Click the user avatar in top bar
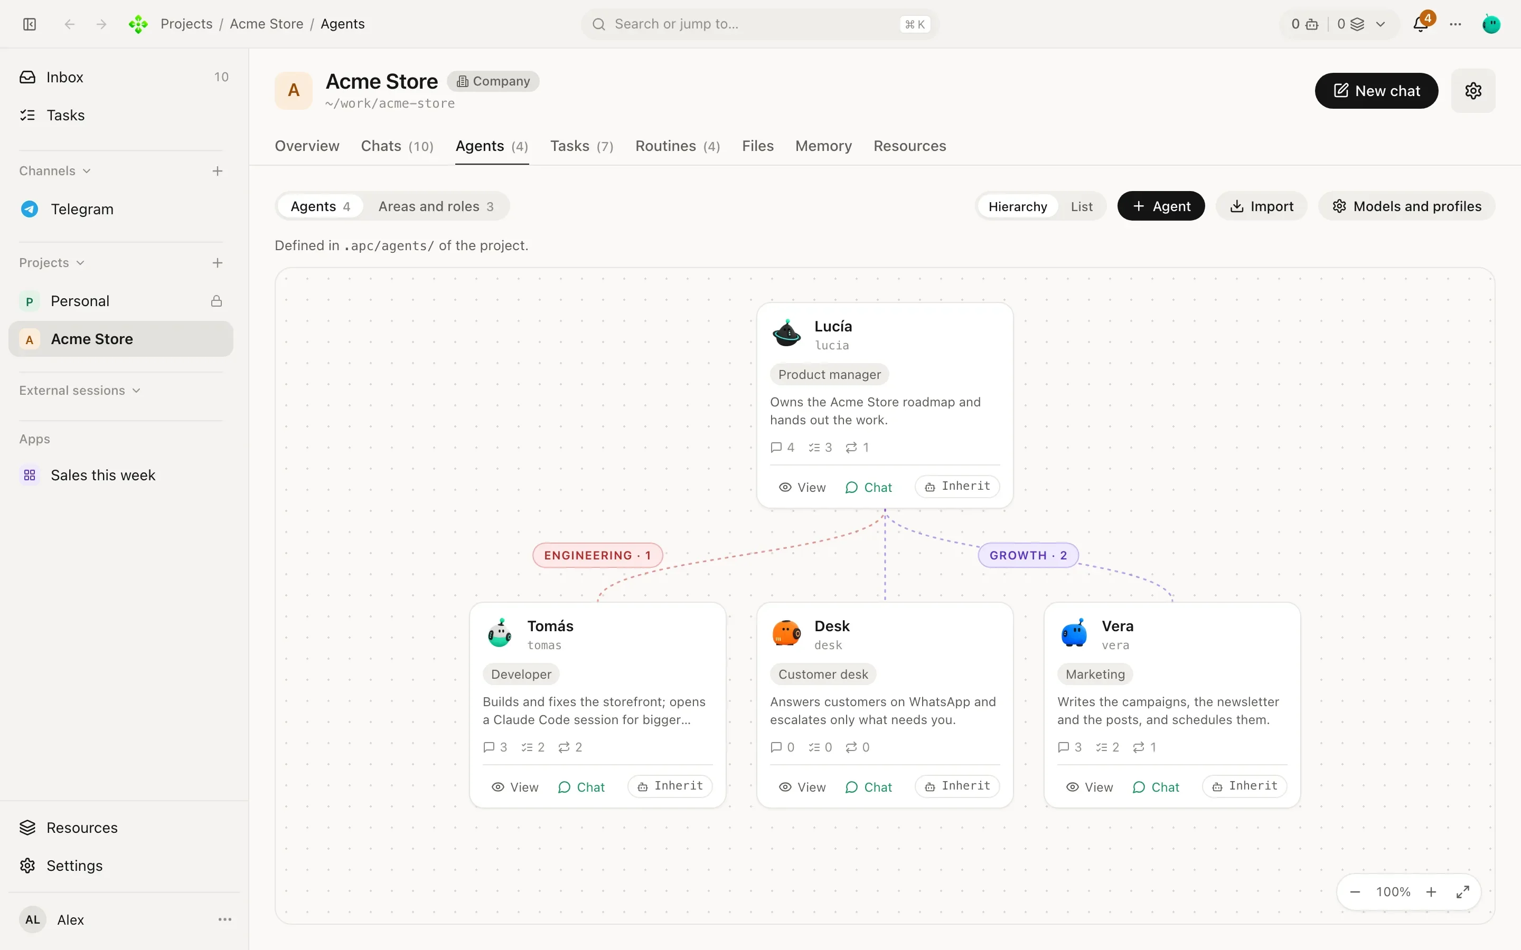 1491,24
